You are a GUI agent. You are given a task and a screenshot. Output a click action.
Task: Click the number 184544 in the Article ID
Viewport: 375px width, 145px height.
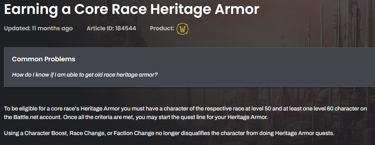coord(126,29)
